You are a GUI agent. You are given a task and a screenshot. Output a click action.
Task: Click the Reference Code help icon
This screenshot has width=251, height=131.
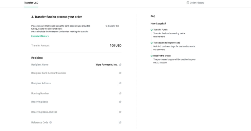click(50, 123)
